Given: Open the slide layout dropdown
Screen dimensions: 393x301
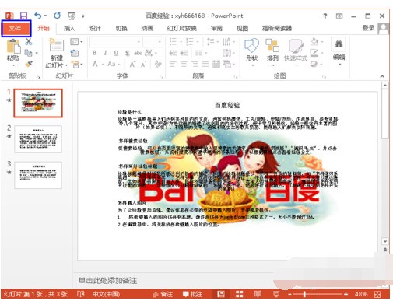Looking at the screenshot, I should tap(76, 41).
